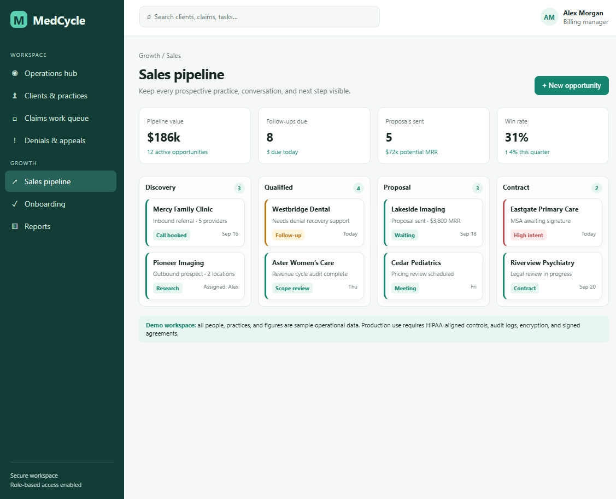The width and height of the screenshot is (616, 499).
Task: Open the Mercy Family Clinic card
Action: pos(195,222)
